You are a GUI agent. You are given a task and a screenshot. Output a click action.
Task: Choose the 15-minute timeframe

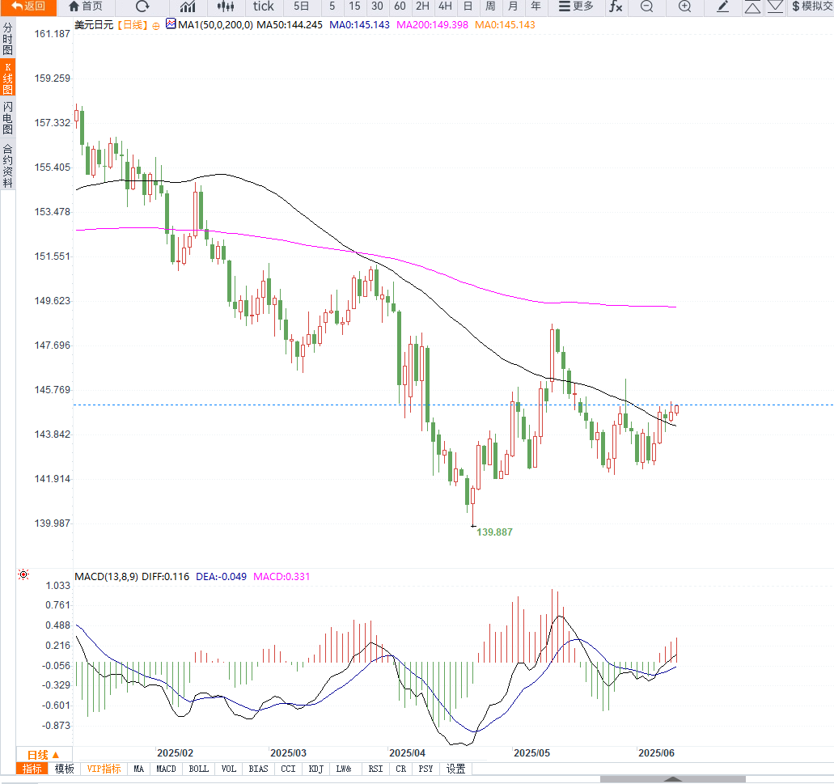coord(355,6)
